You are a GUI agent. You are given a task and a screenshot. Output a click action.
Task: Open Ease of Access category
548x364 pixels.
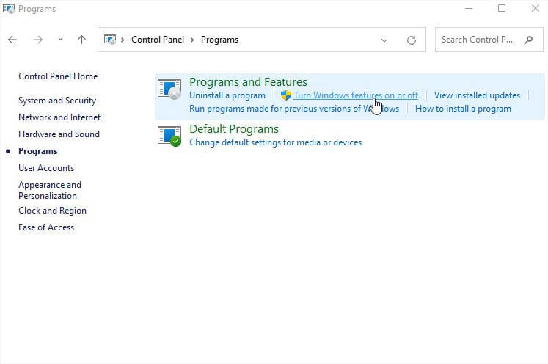pyautogui.click(x=46, y=227)
